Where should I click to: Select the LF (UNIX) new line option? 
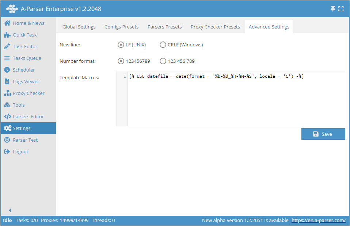coord(121,45)
